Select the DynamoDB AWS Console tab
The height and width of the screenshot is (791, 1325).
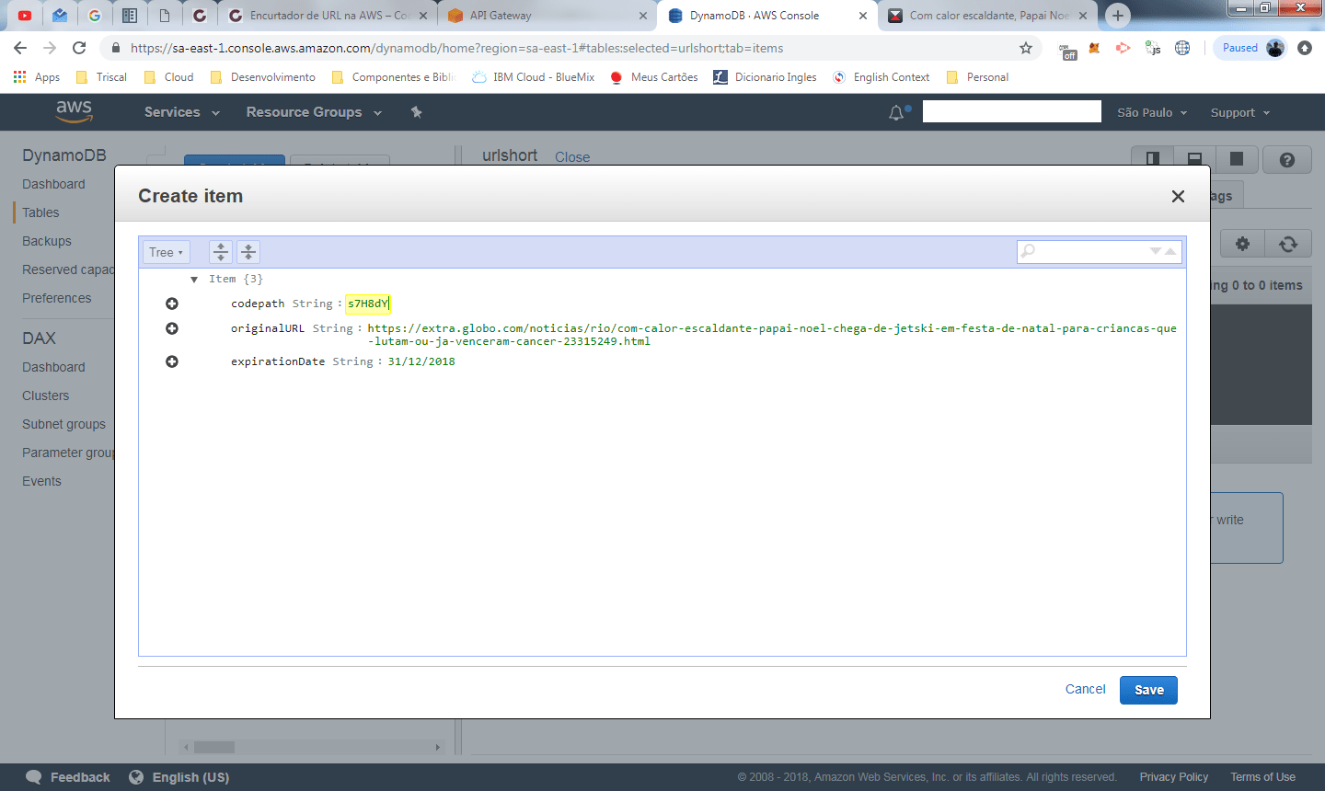[x=767, y=16]
